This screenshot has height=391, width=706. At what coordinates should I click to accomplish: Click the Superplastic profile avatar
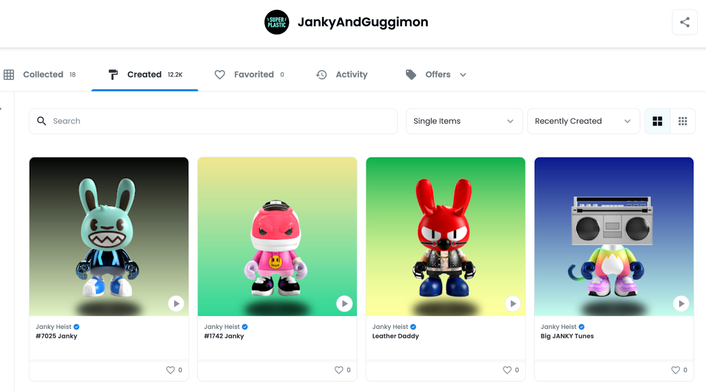(x=277, y=22)
